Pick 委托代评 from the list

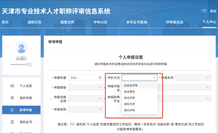pos(129,104)
